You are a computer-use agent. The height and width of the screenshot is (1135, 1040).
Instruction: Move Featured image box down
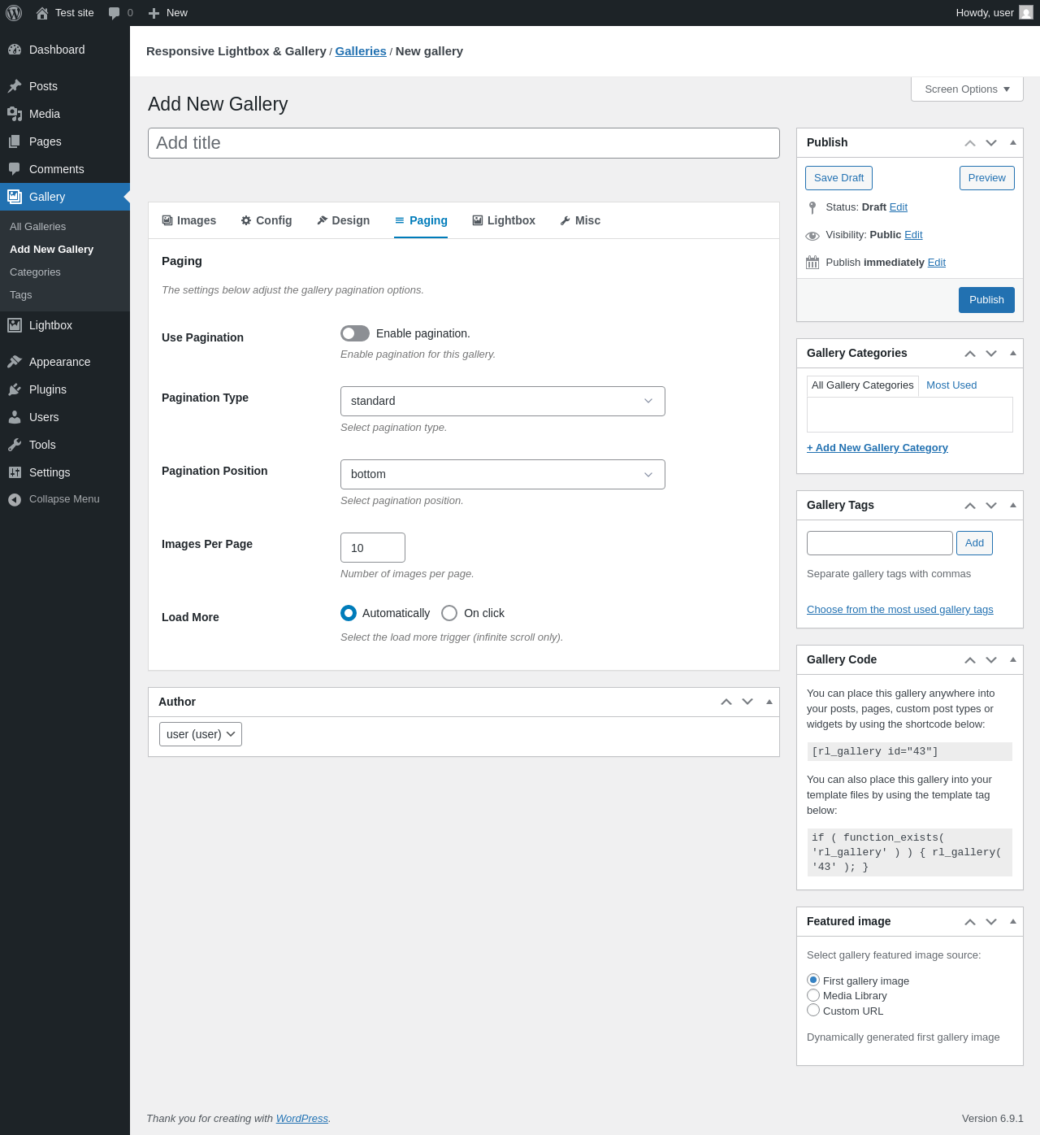(991, 922)
